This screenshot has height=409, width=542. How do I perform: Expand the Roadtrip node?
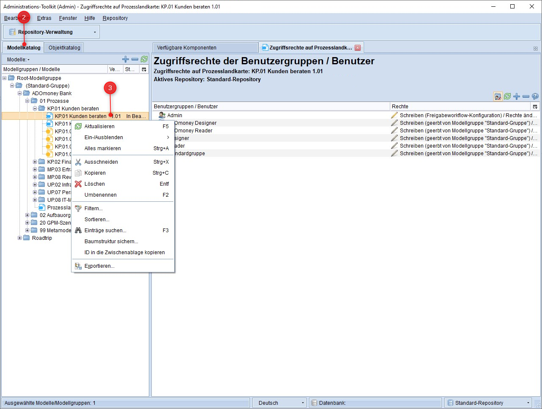coord(19,238)
